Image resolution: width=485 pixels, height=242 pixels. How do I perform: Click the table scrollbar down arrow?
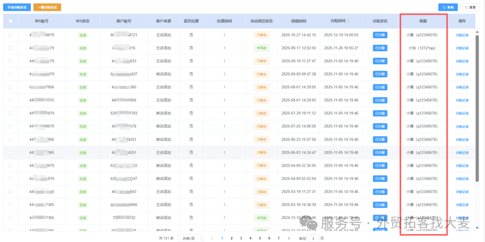[x=477, y=228]
